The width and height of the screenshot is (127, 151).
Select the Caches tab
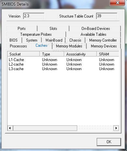pos(41,45)
